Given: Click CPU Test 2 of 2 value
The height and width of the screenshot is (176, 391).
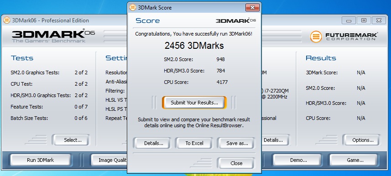Looking at the screenshot, I should click(81, 84).
